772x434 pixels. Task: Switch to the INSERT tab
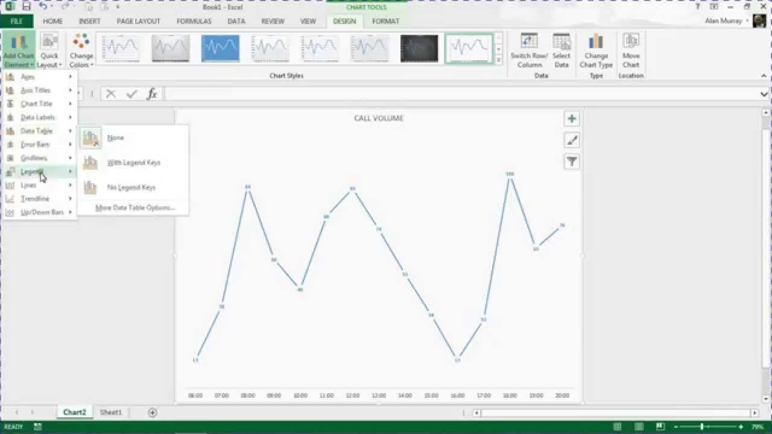89,21
